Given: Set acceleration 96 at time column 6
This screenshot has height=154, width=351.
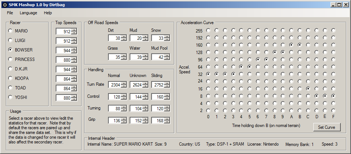Looking at the screenshot, I should tap(258, 59).
